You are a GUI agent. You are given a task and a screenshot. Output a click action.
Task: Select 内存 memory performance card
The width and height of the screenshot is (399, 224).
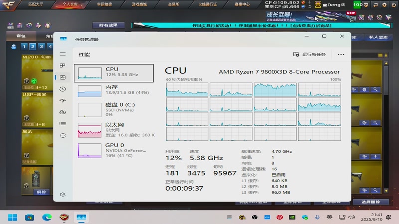(x=114, y=91)
